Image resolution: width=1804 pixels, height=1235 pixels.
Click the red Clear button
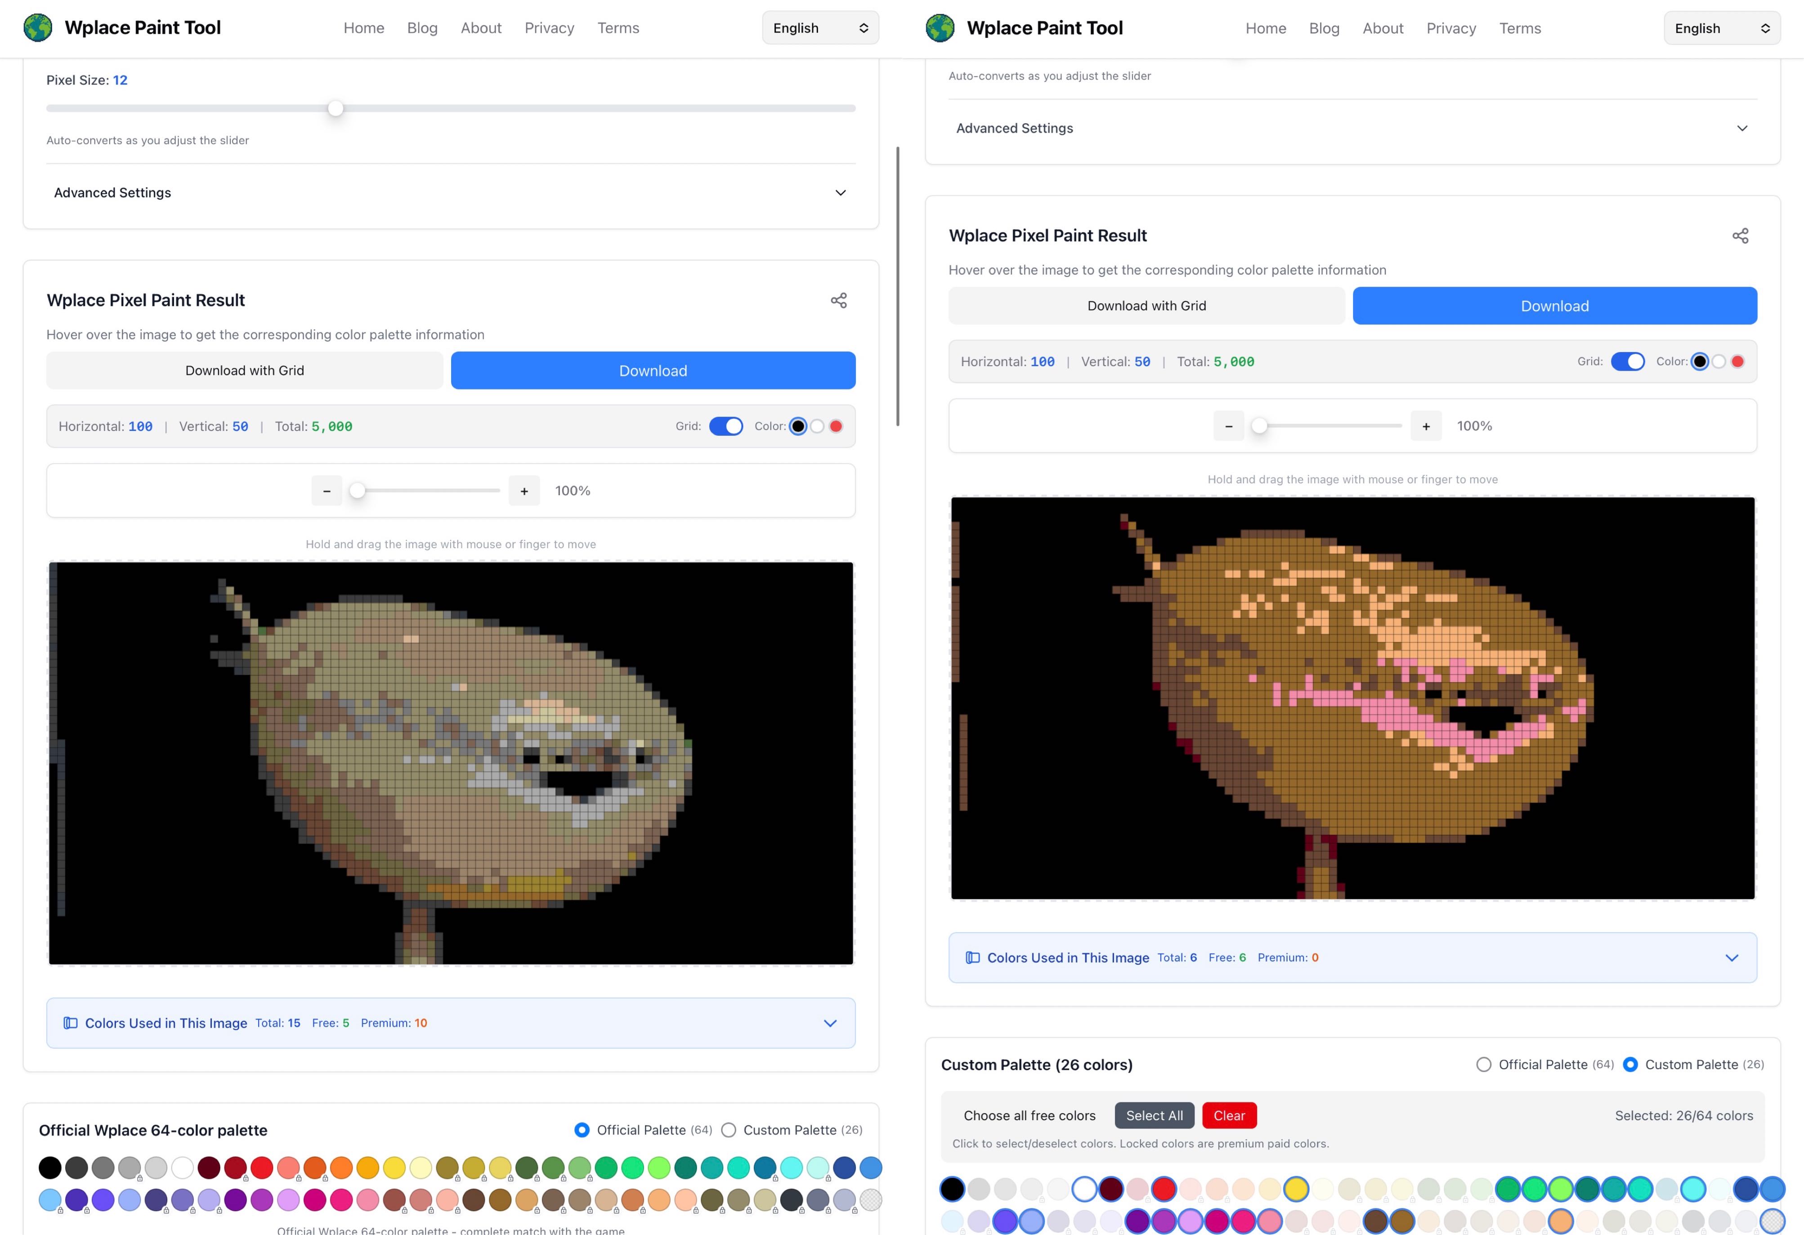pyautogui.click(x=1229, y=1115)
